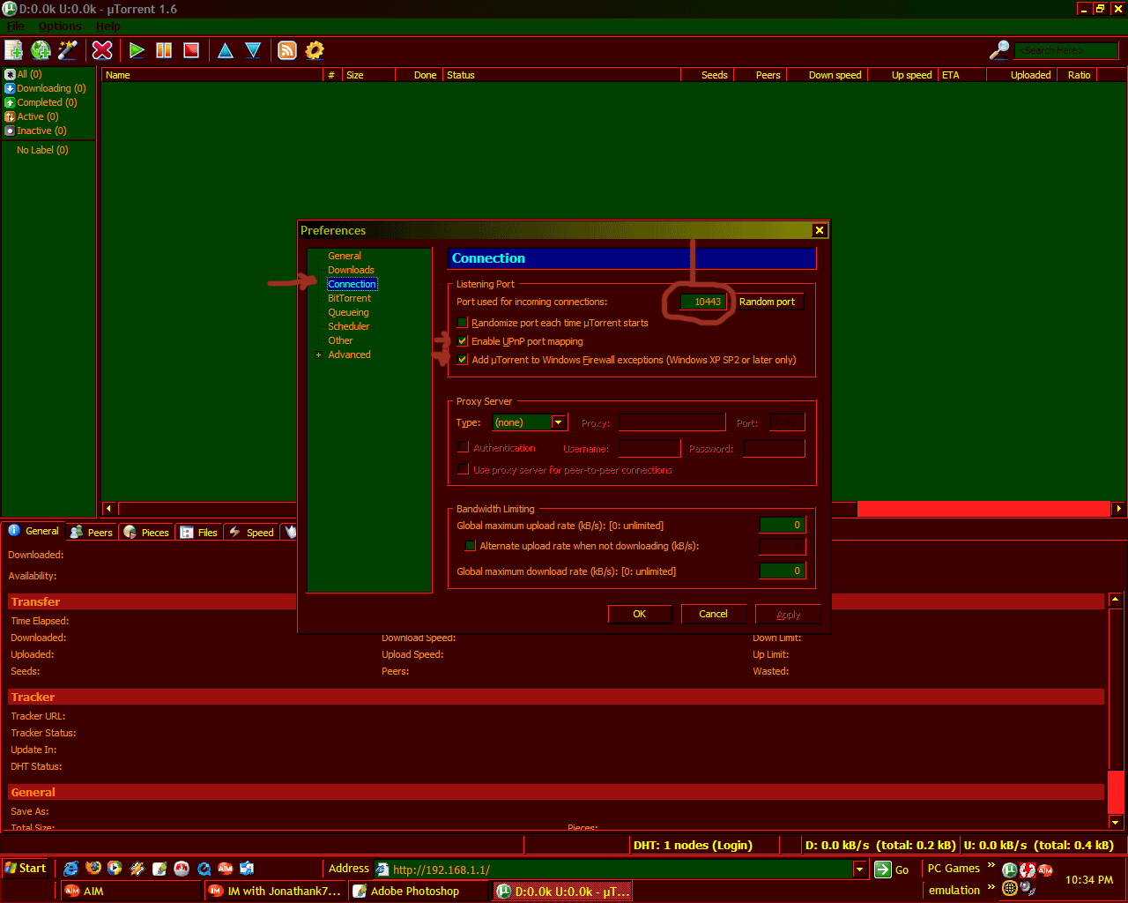Select BitTorrent in preferences tree
This screenshot has width=1128, height=903.
click(x=349, y=298)
